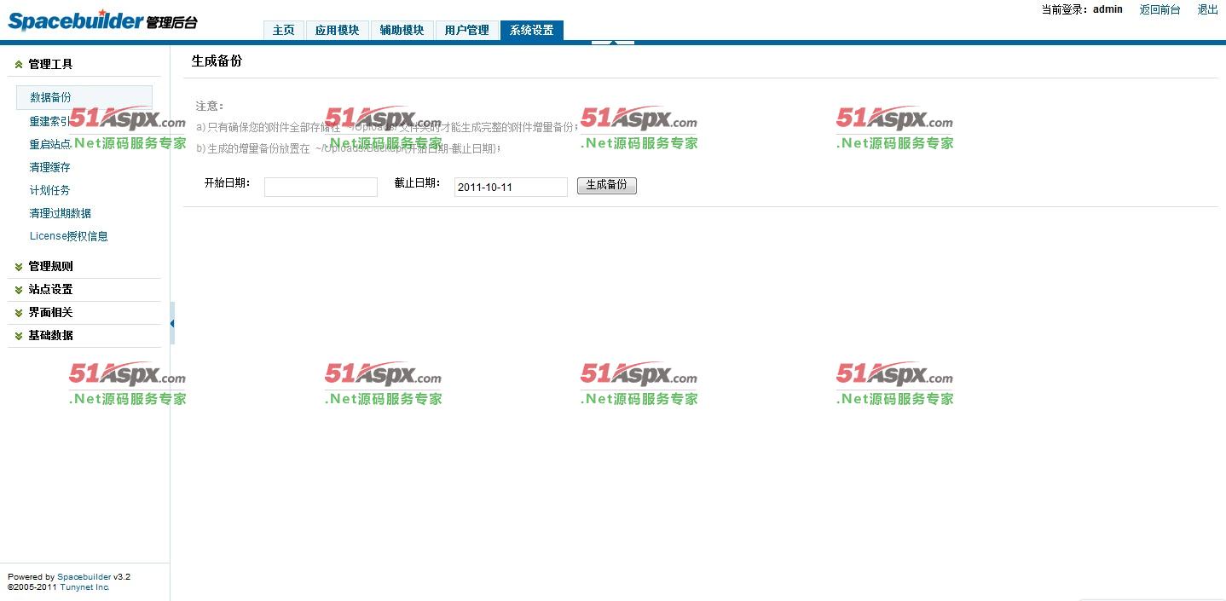
Task: Open 清理过期数据 in sidebar
Action: (61, 213)
